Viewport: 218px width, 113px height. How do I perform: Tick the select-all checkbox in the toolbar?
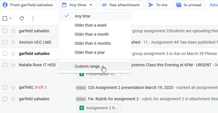point(5,18)
